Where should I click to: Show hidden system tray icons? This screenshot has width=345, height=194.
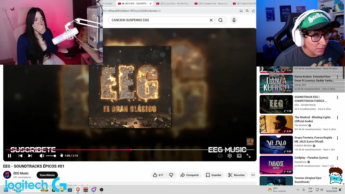point(298,190)
